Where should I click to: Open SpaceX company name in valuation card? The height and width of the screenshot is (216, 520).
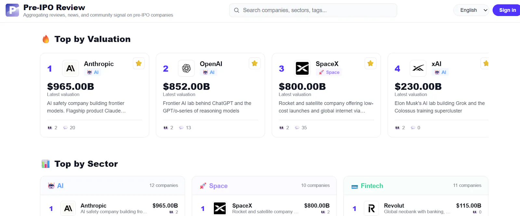[327, 64]
